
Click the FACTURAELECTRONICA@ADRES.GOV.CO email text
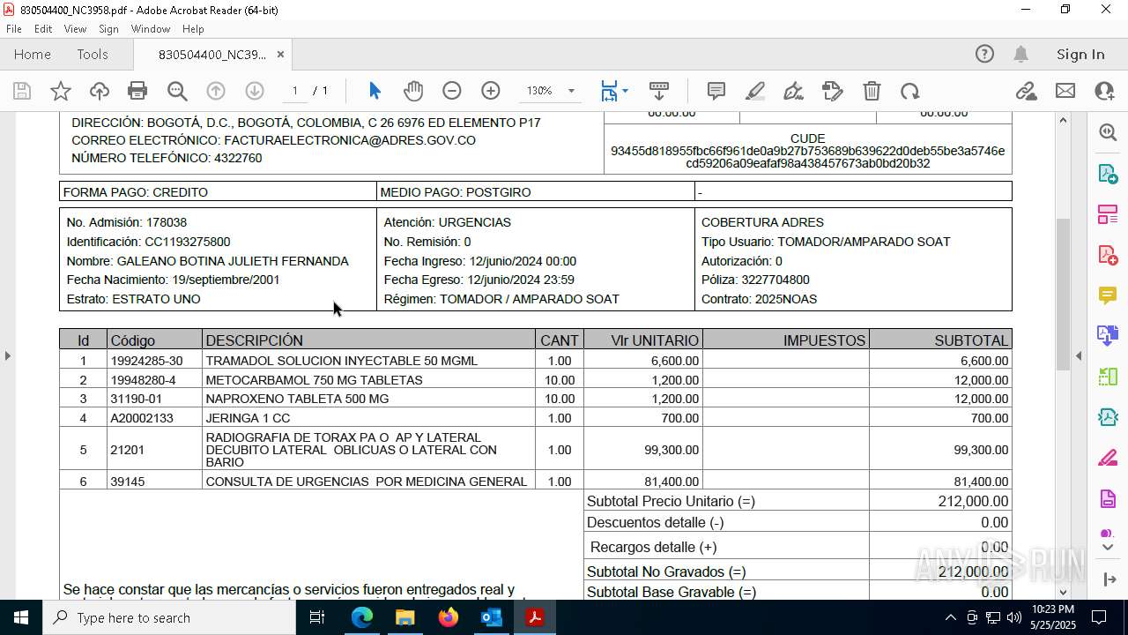[x=350, y=140]
